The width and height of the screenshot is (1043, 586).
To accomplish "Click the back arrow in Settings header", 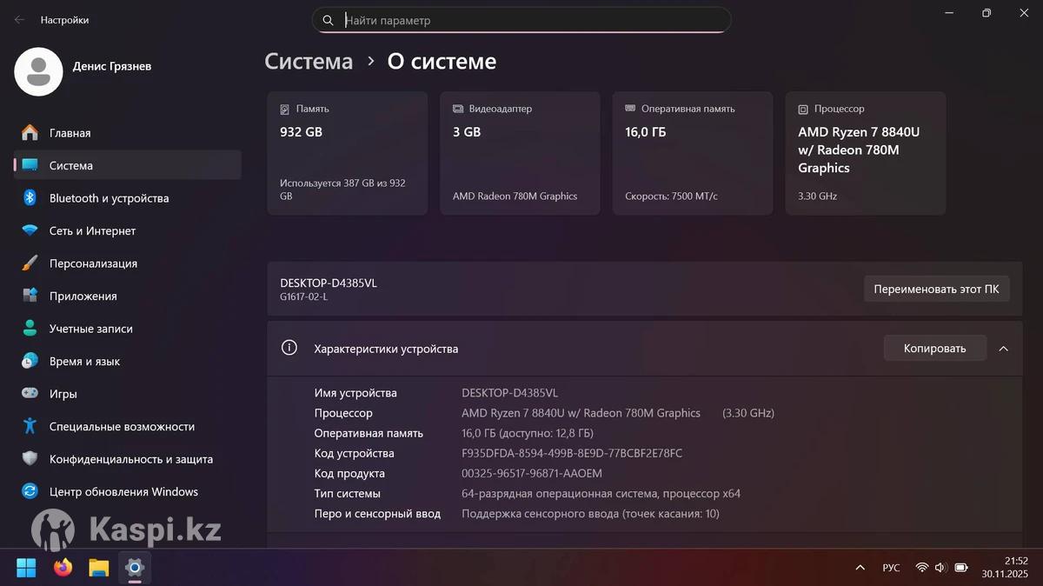I will tap(19, 19).
